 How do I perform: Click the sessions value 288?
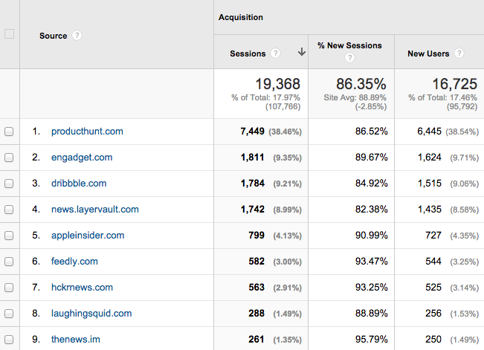pyautogui.click(x=256, y=314)
